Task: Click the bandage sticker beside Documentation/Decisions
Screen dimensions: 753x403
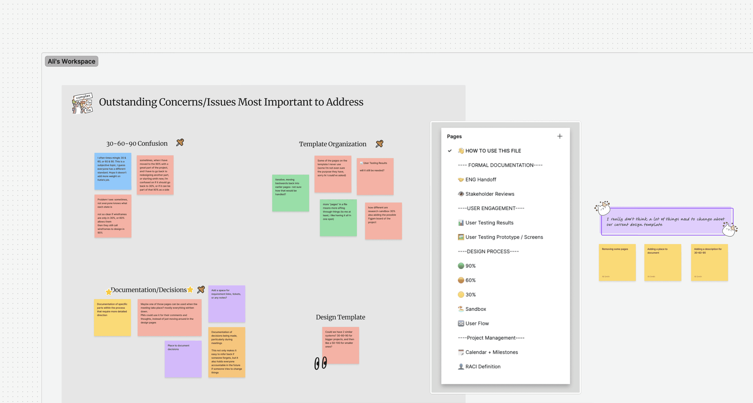Action: point(201,290)
